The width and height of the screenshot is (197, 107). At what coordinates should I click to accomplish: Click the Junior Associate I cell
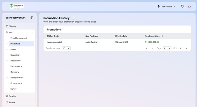(54, 42)
